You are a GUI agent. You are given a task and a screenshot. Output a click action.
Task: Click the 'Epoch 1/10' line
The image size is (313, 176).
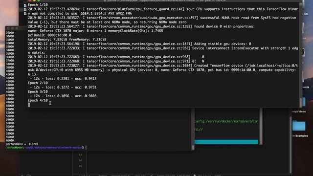click(x=38, y=4)
